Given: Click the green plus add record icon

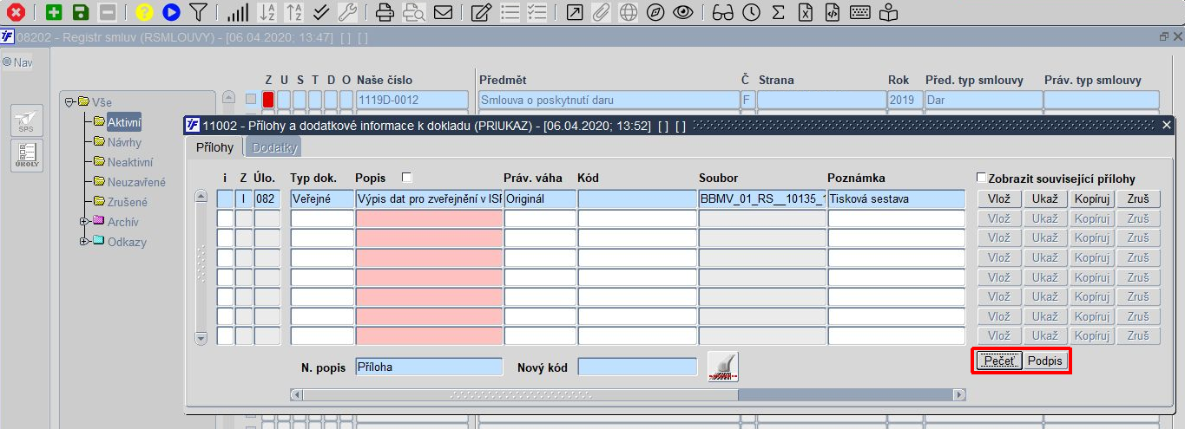Looking at the screenshot, I should [x=54, y=12].
